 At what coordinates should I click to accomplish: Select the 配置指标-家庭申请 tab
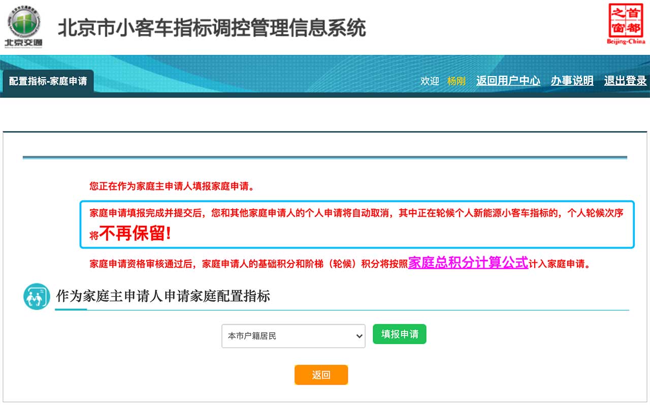tap(48, 81)
